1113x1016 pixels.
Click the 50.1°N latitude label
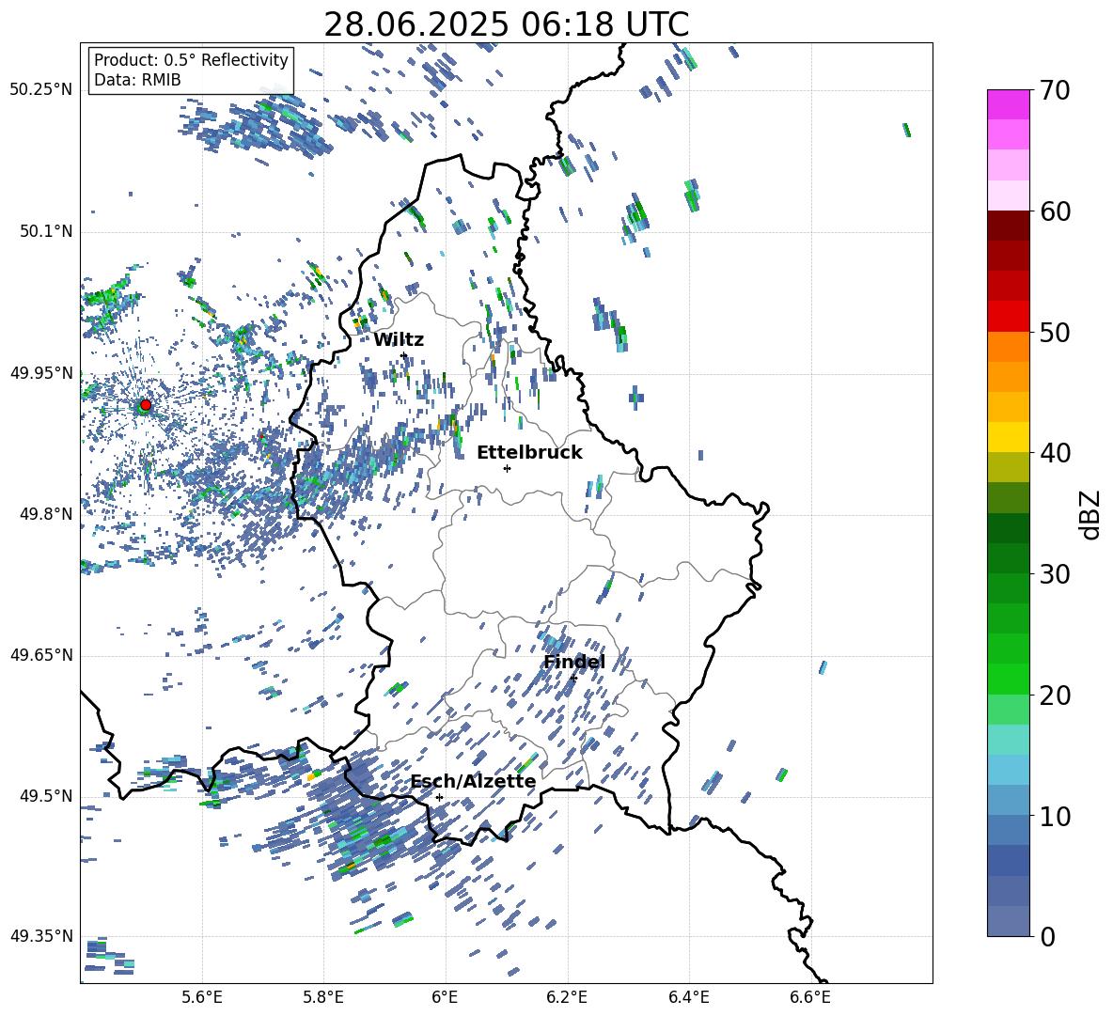point(47,231)
